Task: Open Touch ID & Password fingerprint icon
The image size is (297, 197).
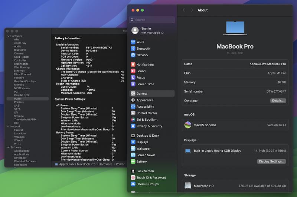Action: [x=133, y=177]
